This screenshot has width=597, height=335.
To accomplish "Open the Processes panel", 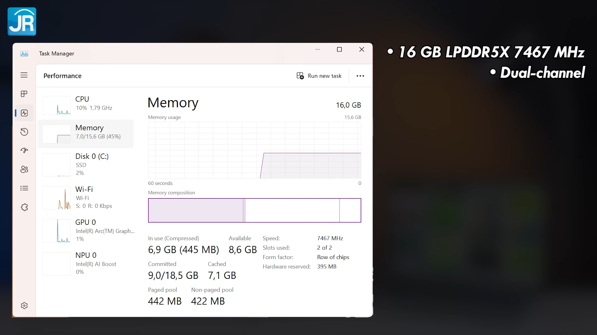I will [24, 94].
